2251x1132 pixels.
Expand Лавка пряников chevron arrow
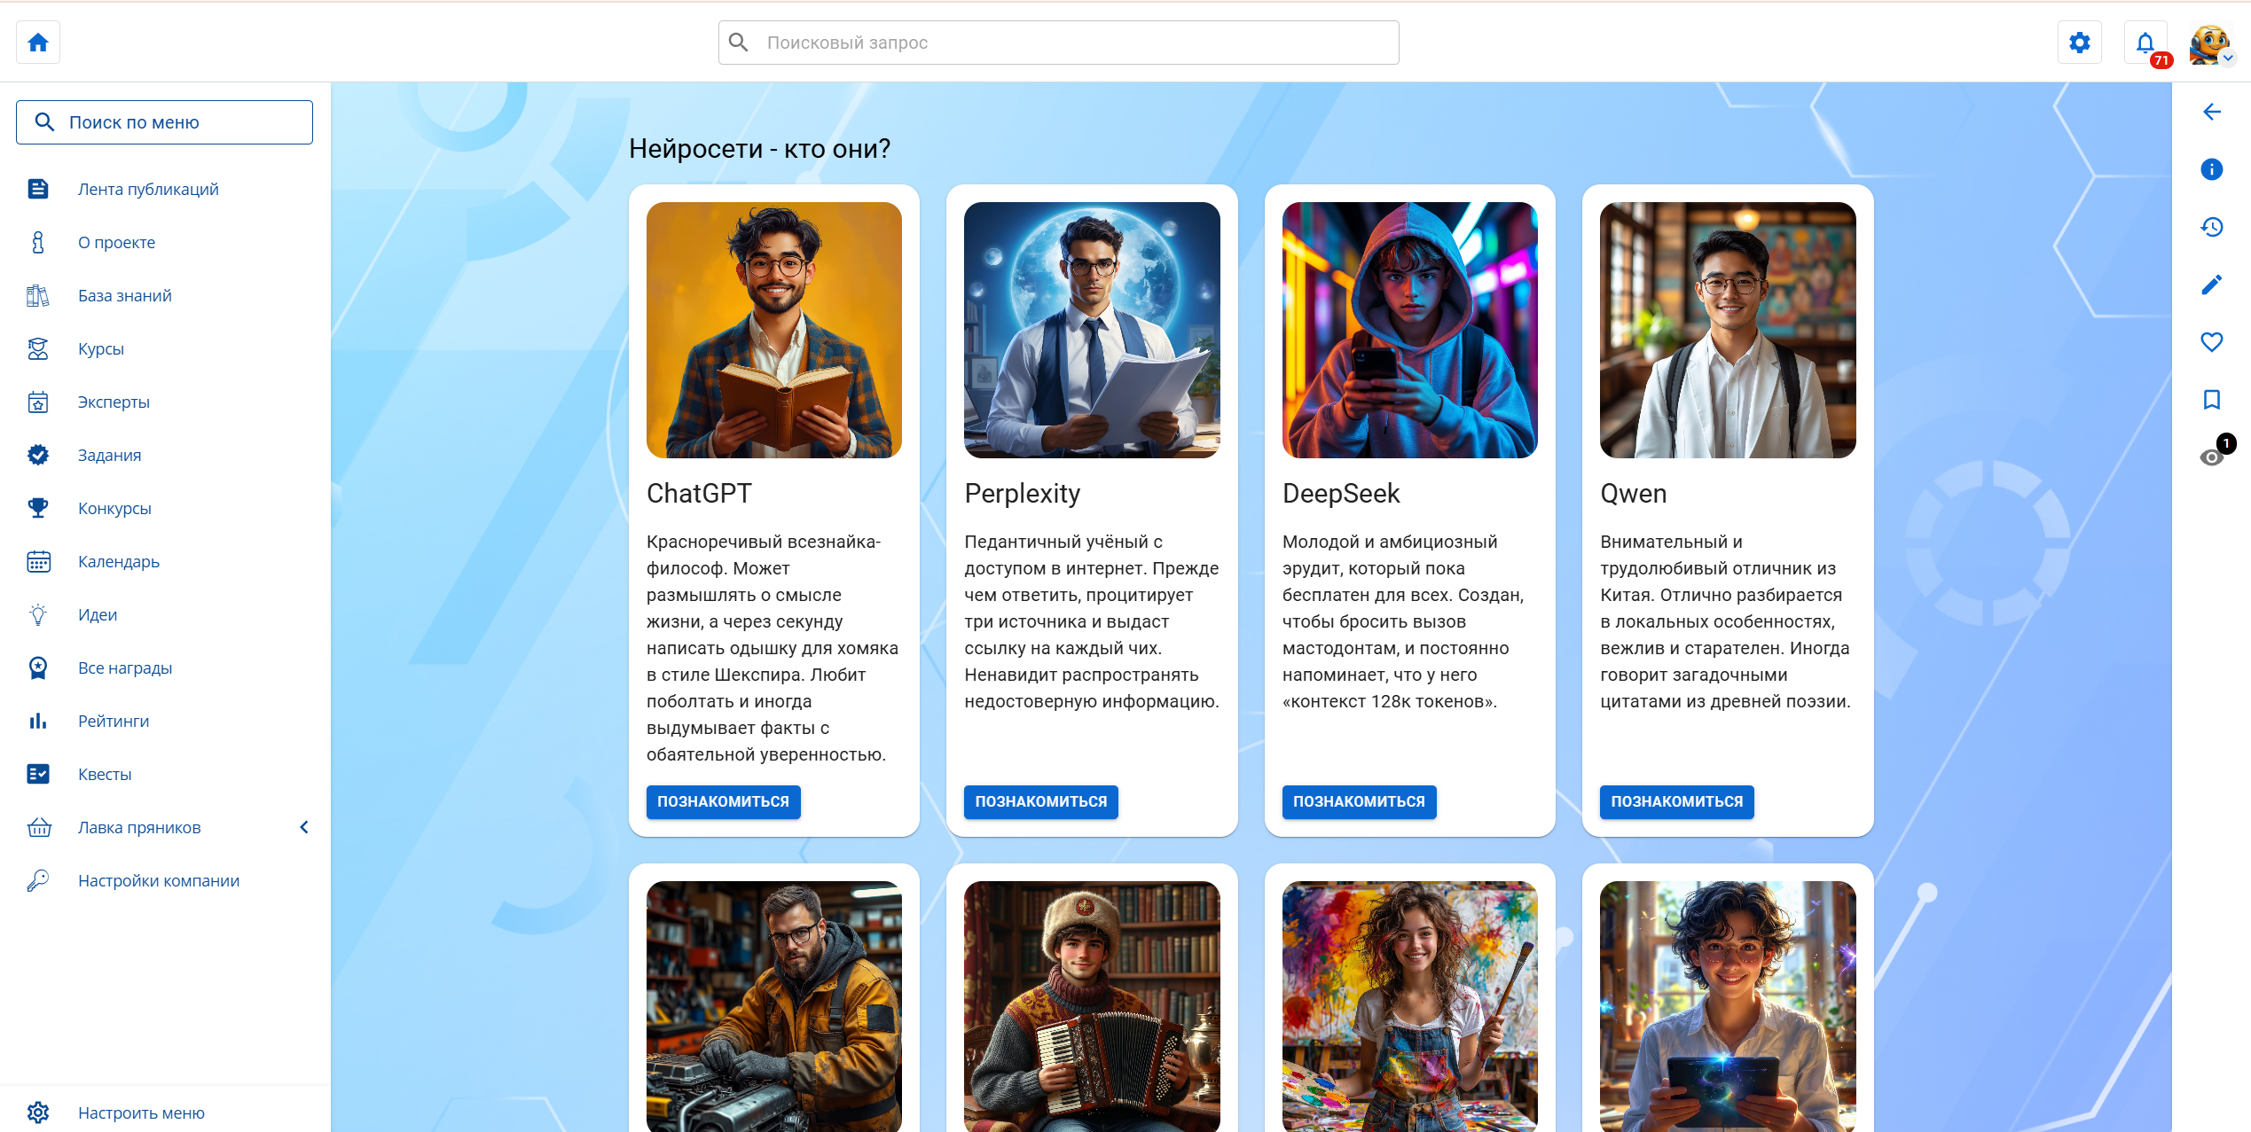[x=304, y=827]
